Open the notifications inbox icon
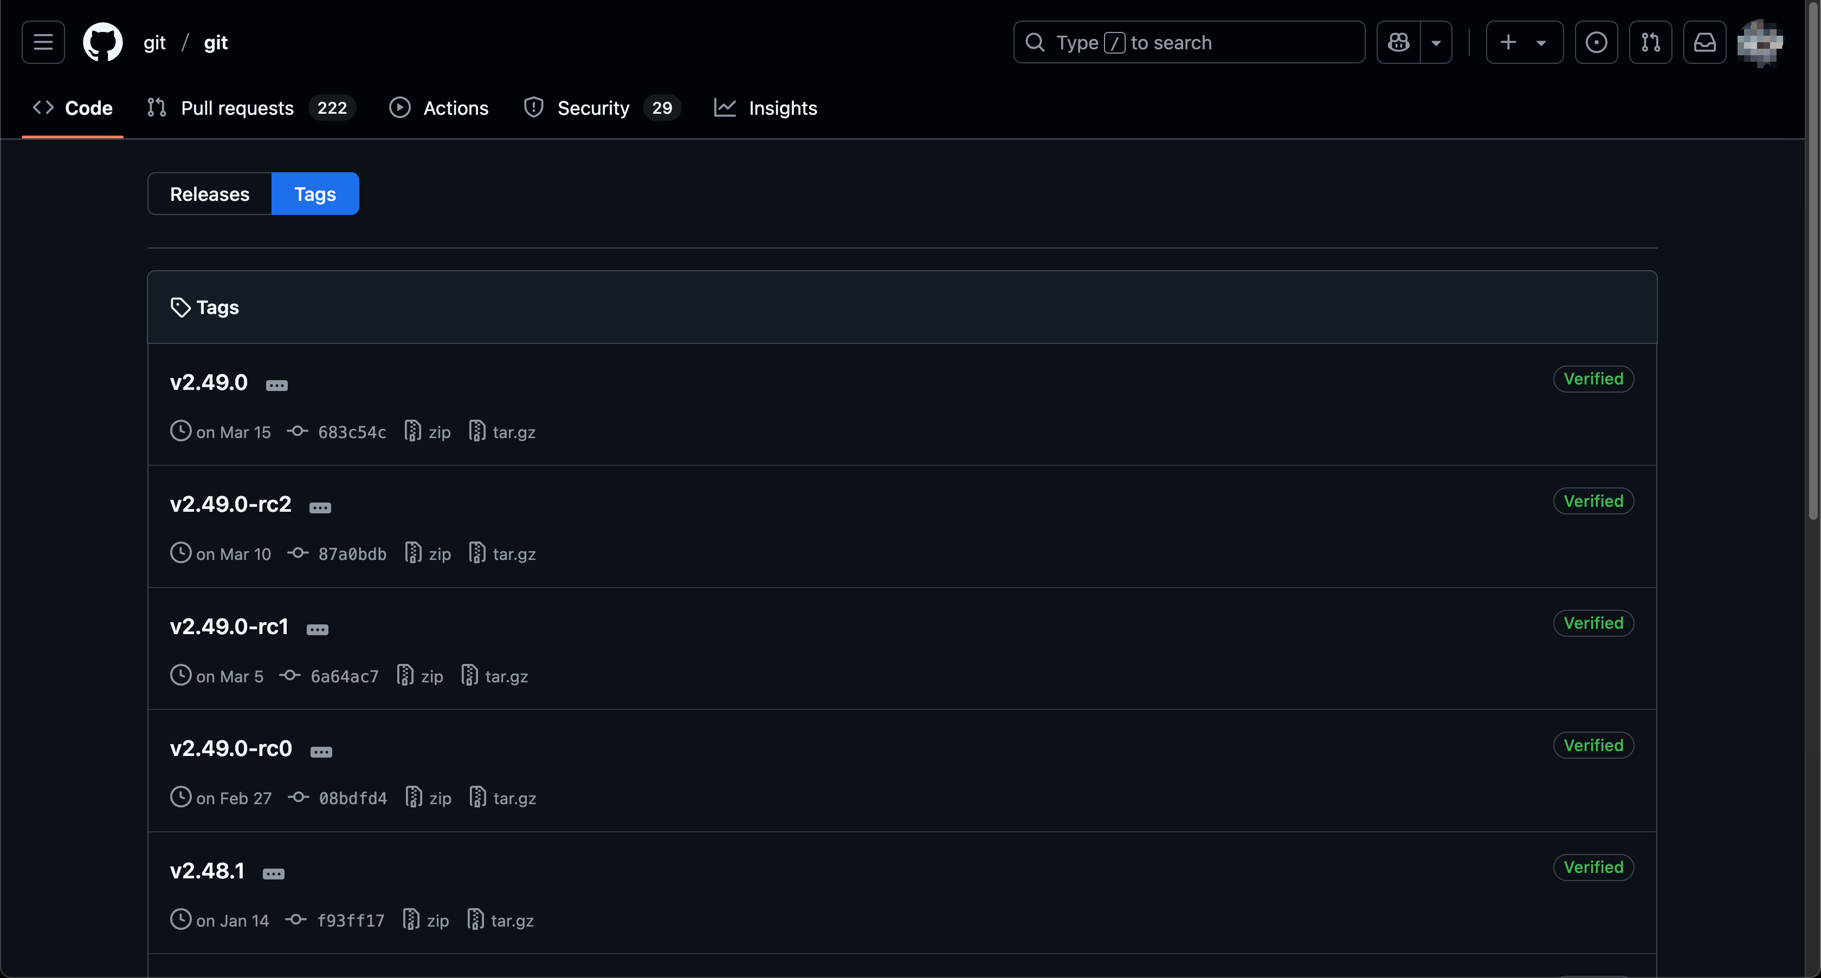This screenshot has width=1821, height=978. coord(1704,42)
